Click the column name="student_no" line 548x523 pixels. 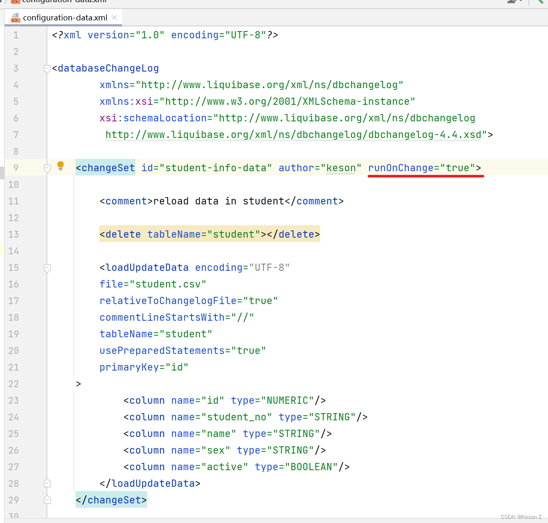point(246,417)
